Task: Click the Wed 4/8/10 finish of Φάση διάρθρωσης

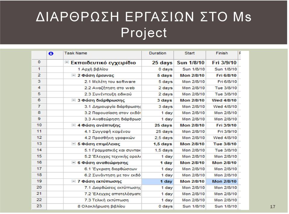Action: pos(224,100)
